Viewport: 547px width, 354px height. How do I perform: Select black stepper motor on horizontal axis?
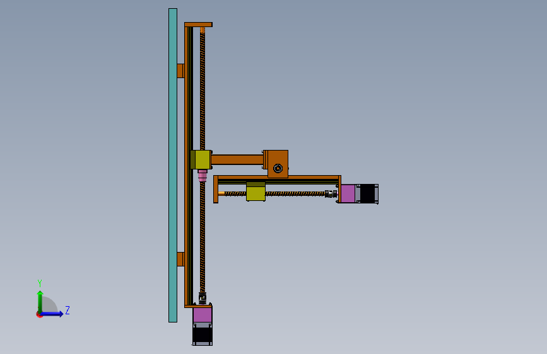point(368,194)
